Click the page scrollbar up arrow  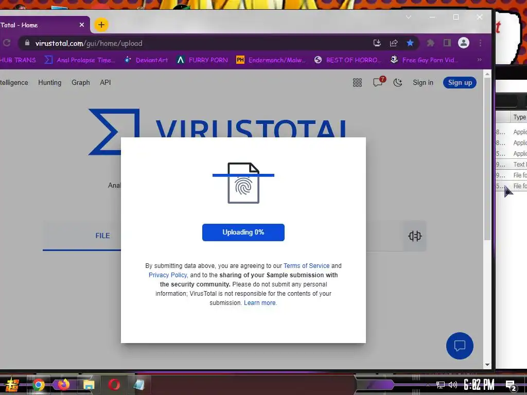487,74
